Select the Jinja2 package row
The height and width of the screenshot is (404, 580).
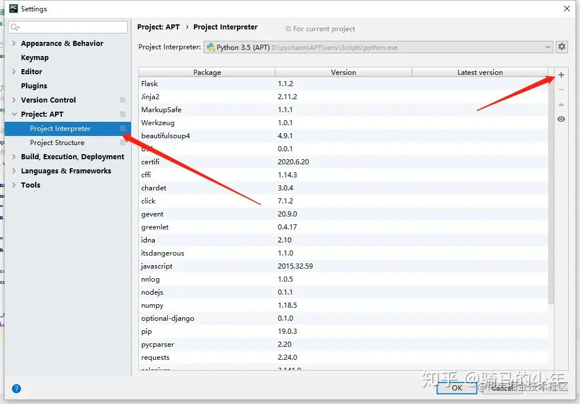click(x=344, y=97)
